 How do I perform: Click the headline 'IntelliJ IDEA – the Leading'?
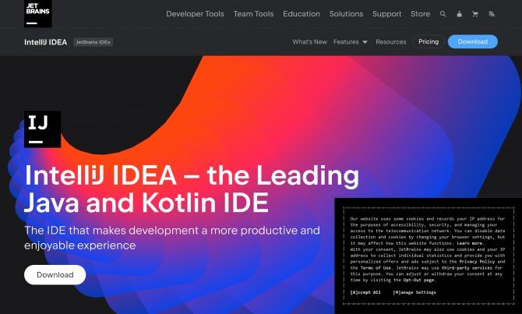coord(192,175)
